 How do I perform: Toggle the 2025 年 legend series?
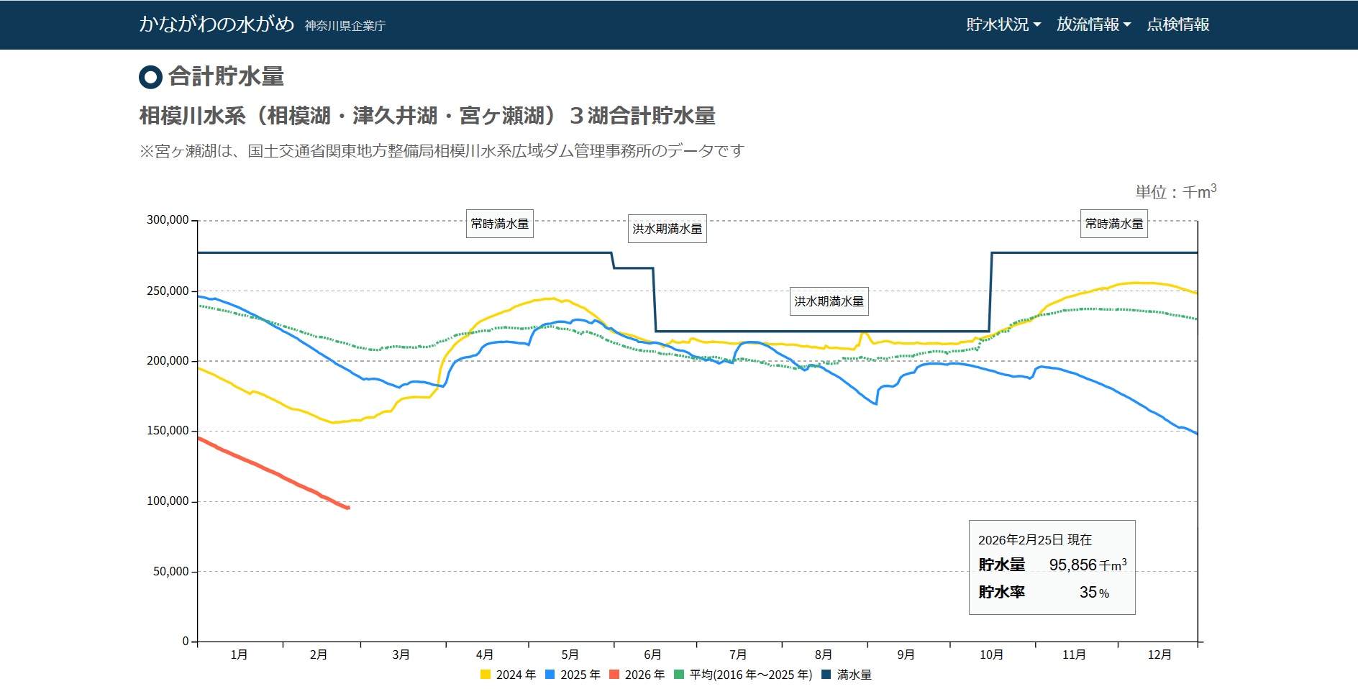pyautogui.click(x=573, y=675)
